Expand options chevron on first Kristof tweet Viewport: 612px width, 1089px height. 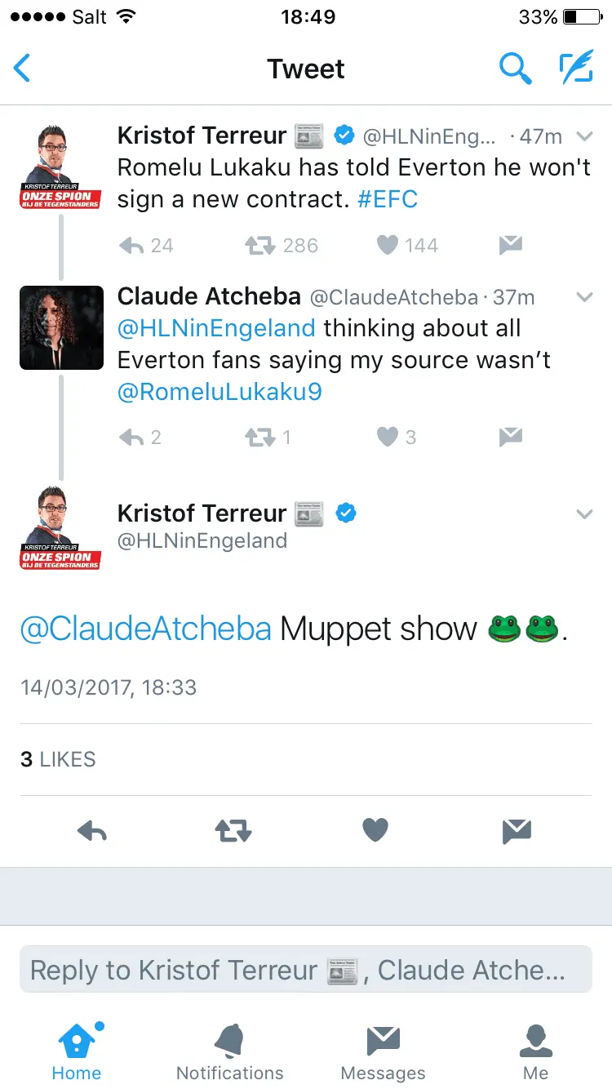(x=584, y=136)
